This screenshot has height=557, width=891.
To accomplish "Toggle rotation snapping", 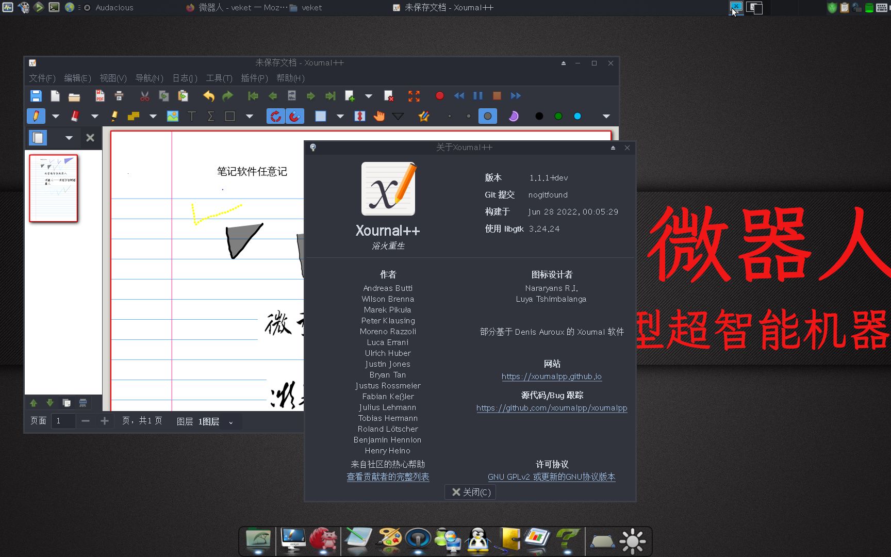I will pos(276,116).
